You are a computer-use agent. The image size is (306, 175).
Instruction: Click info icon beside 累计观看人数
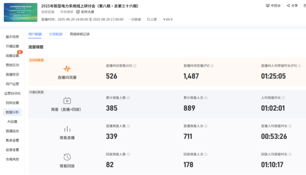coord(128,98)
